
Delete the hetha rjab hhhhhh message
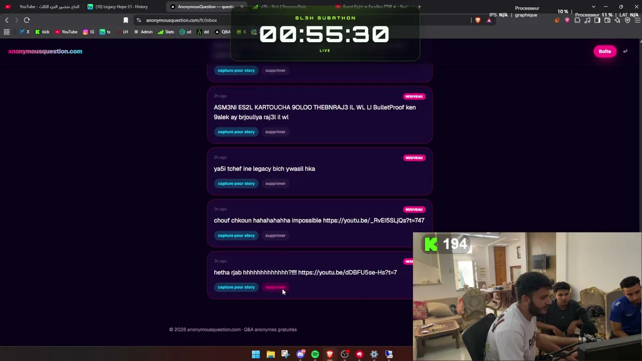275,287
